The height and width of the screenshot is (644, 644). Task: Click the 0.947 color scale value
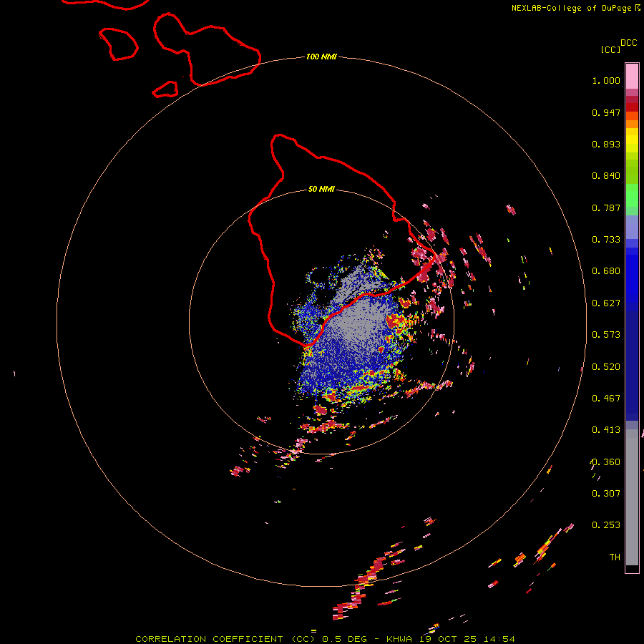[606, 112]
